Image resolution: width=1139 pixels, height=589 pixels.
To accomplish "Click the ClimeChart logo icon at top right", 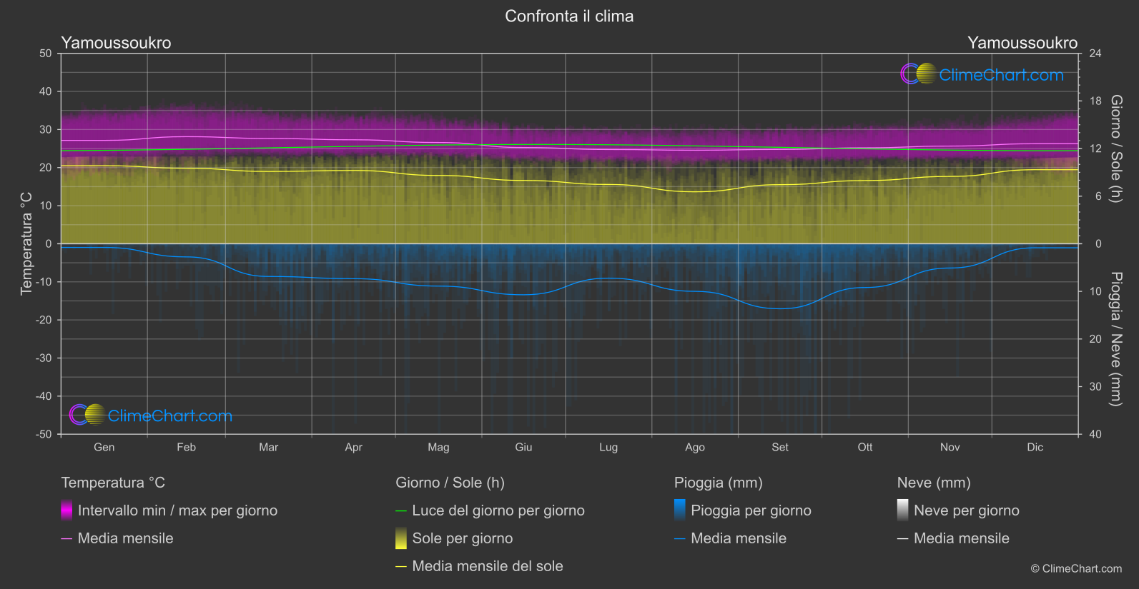I will coord(918,74).
